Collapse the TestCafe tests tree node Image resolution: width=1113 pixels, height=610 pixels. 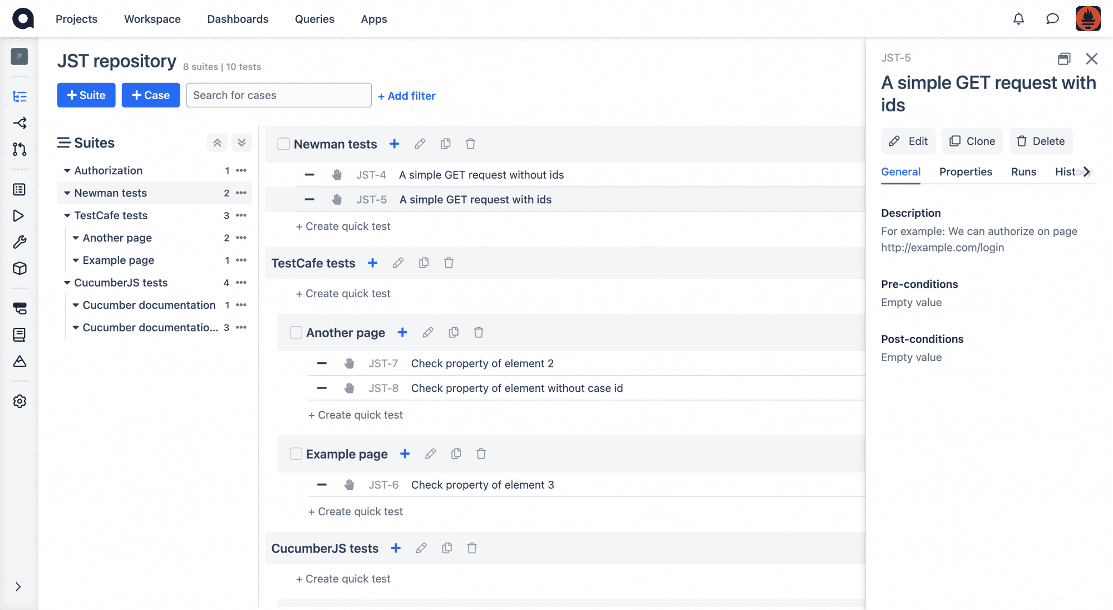(x=67, y=215)
